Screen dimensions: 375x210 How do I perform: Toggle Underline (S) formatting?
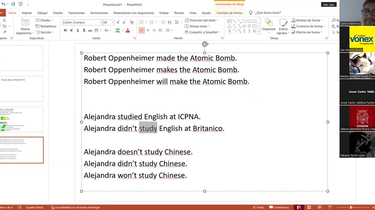[x=78, y=30]
